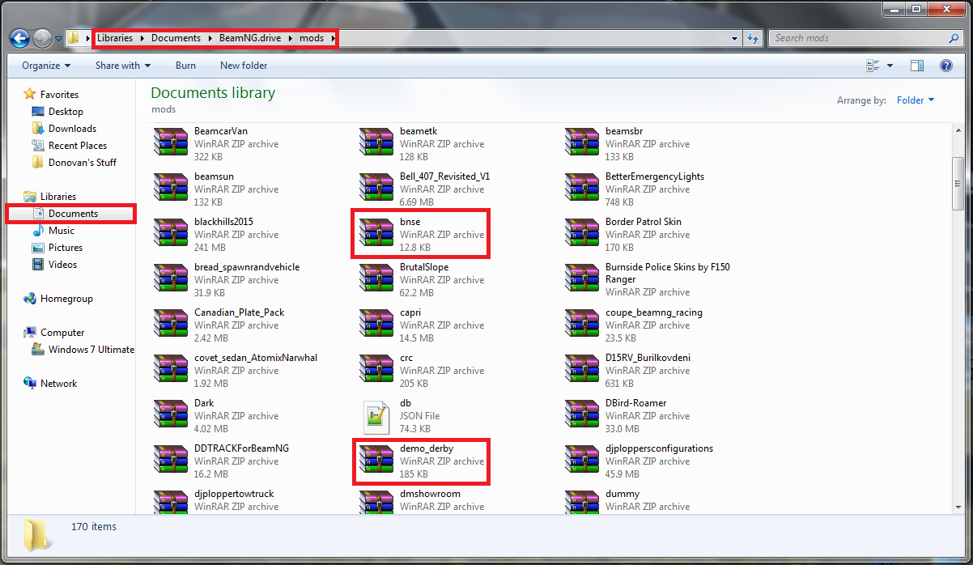
Task: Open Network in the navigation pane
Action: 59,384
